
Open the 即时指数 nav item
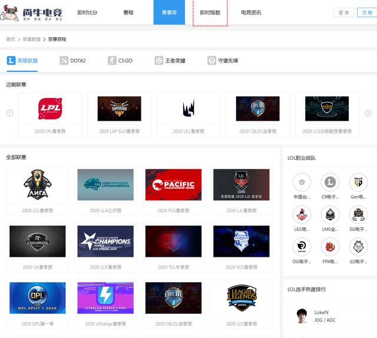(x=210, y=12)
